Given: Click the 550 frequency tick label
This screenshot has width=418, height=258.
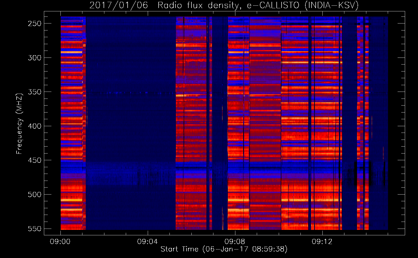Looking at the screenshot, I should tap(35, 229).
